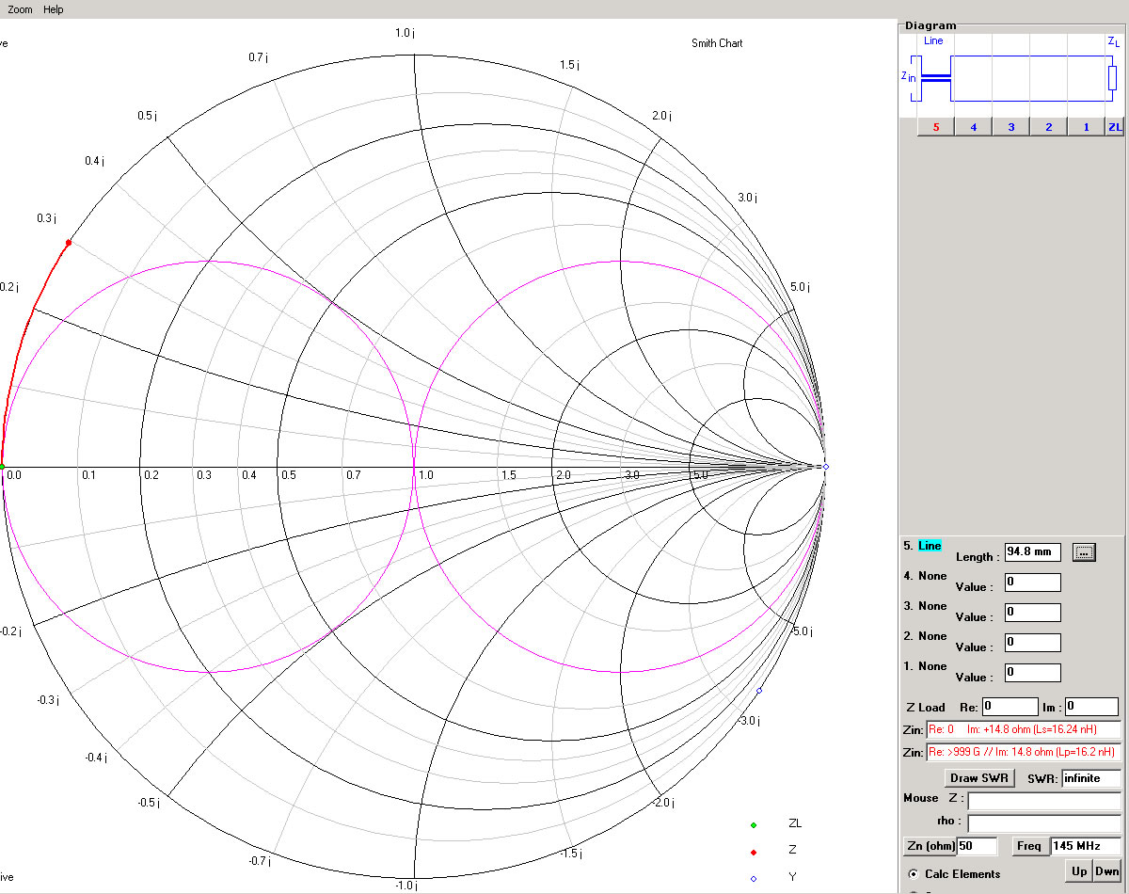Click the Z Load Im input field
1129x894 pixels.
pos(1091,707)
